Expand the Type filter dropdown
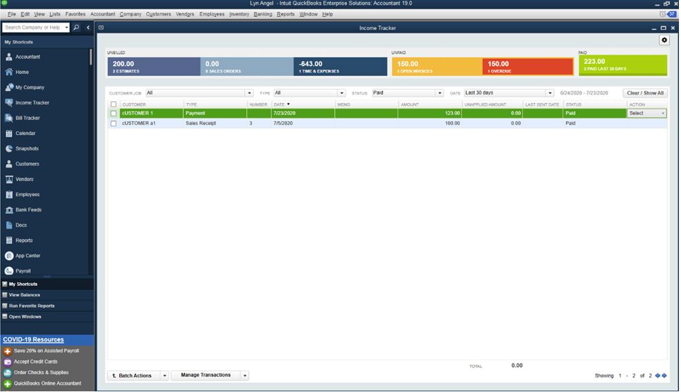Viewport: 681px width, 392px height. 342,93
